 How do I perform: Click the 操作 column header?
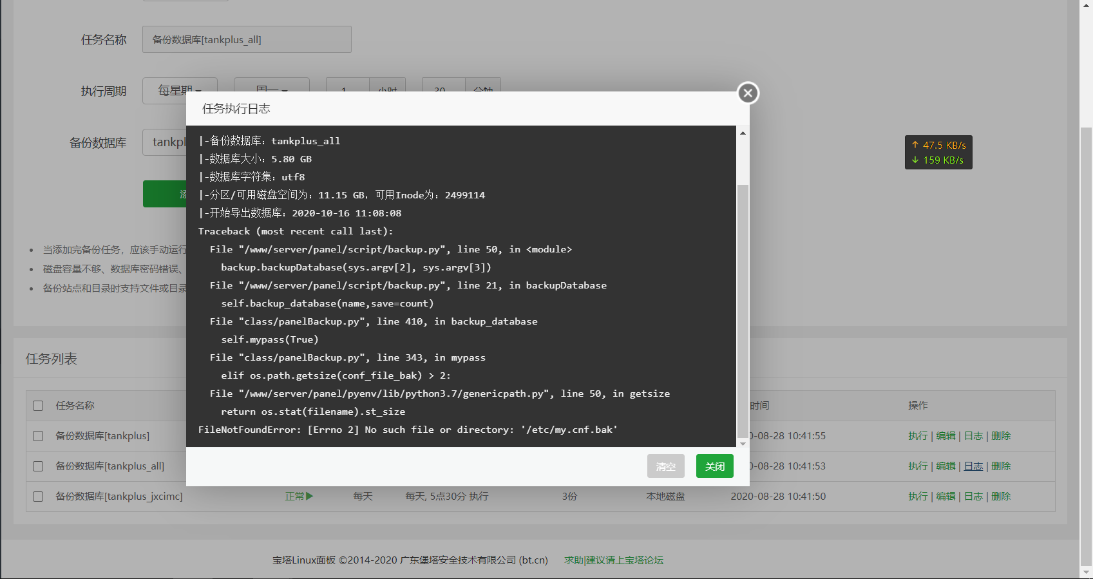coord(918,406)
